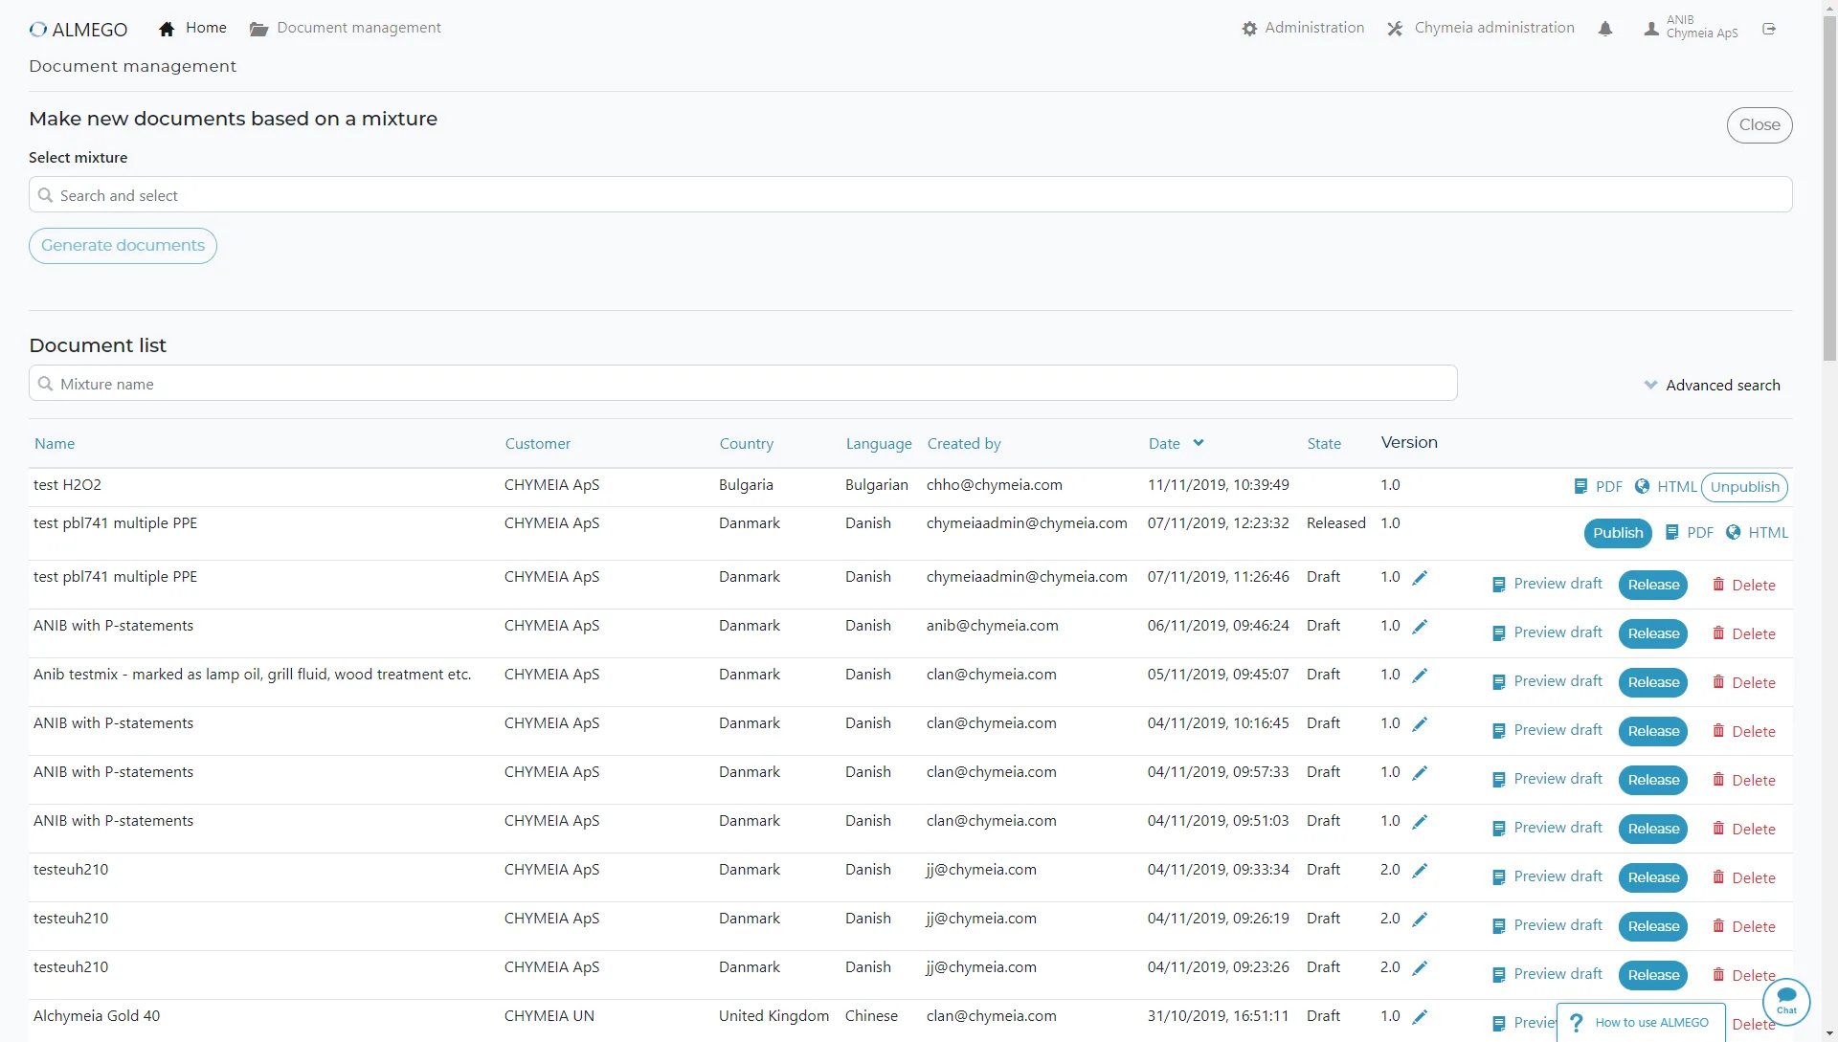
Task: Sort by State column
Action: click(1324, 444)
